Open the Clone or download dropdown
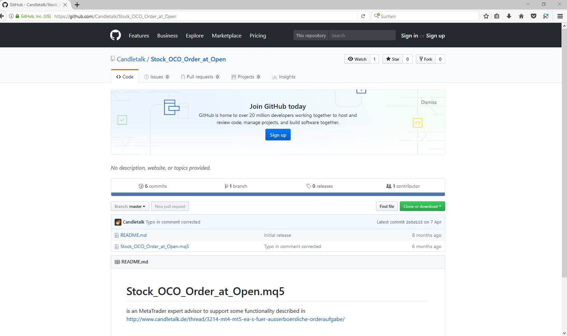This screenshot has height=336, width=567. (x=422, y=206)
